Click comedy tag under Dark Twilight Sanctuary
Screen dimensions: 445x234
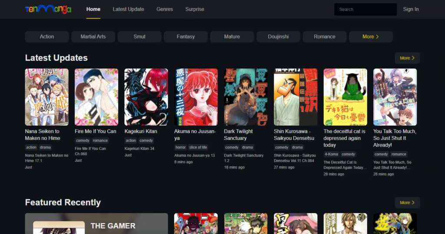coord(232,147)
